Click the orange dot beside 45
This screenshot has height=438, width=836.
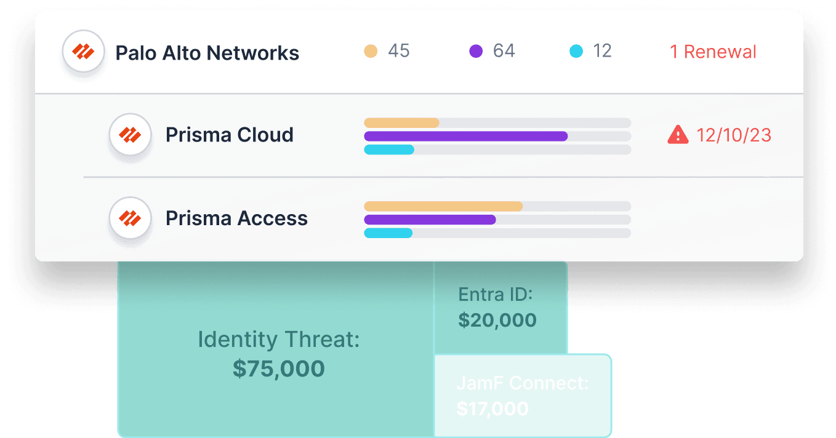coord(371,52)
